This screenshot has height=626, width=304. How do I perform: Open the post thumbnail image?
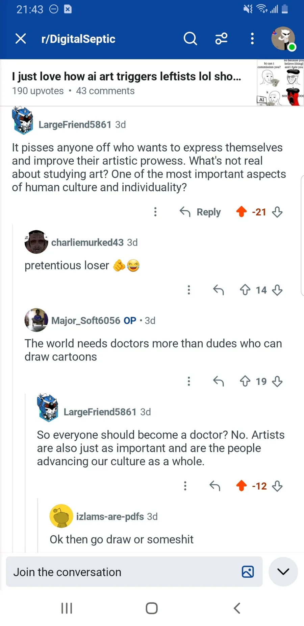pyautogui.click(x=280, y=83)
